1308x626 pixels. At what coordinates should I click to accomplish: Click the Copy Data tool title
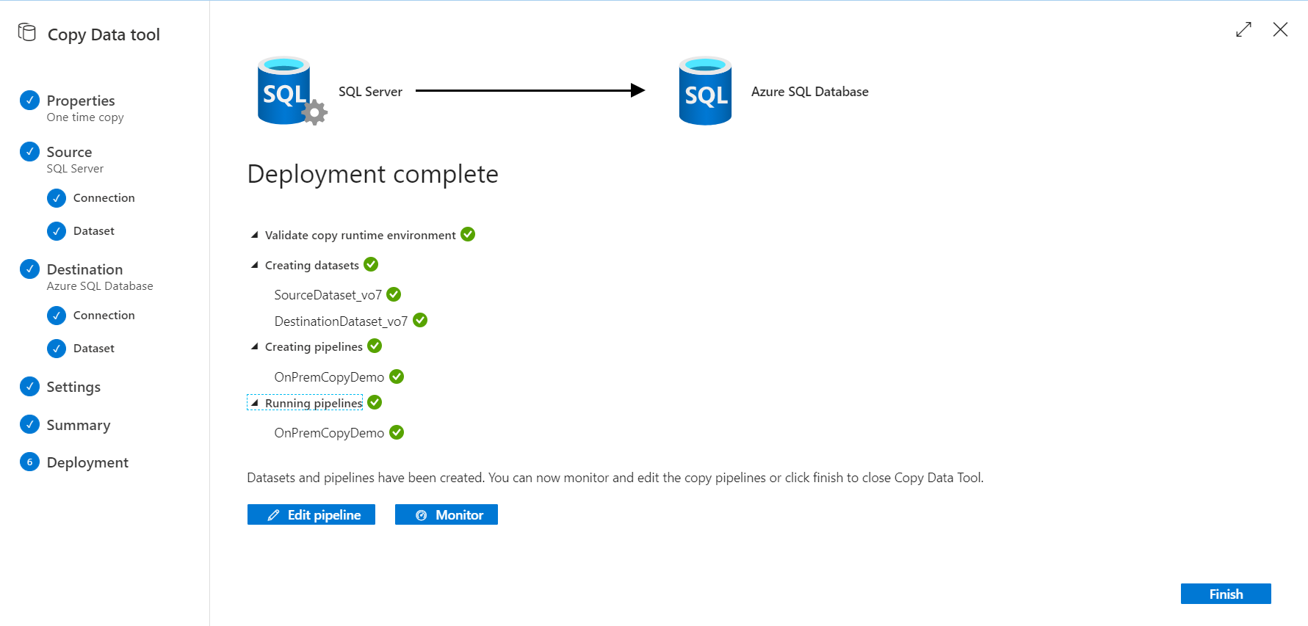pyautogui.click(x=104, y=34)
